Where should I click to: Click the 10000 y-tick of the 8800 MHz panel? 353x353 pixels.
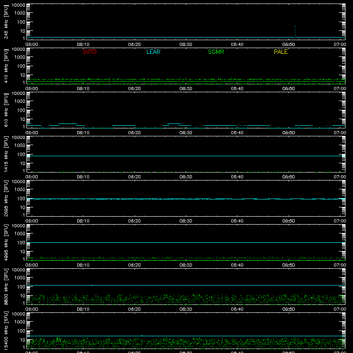(19, 270)
